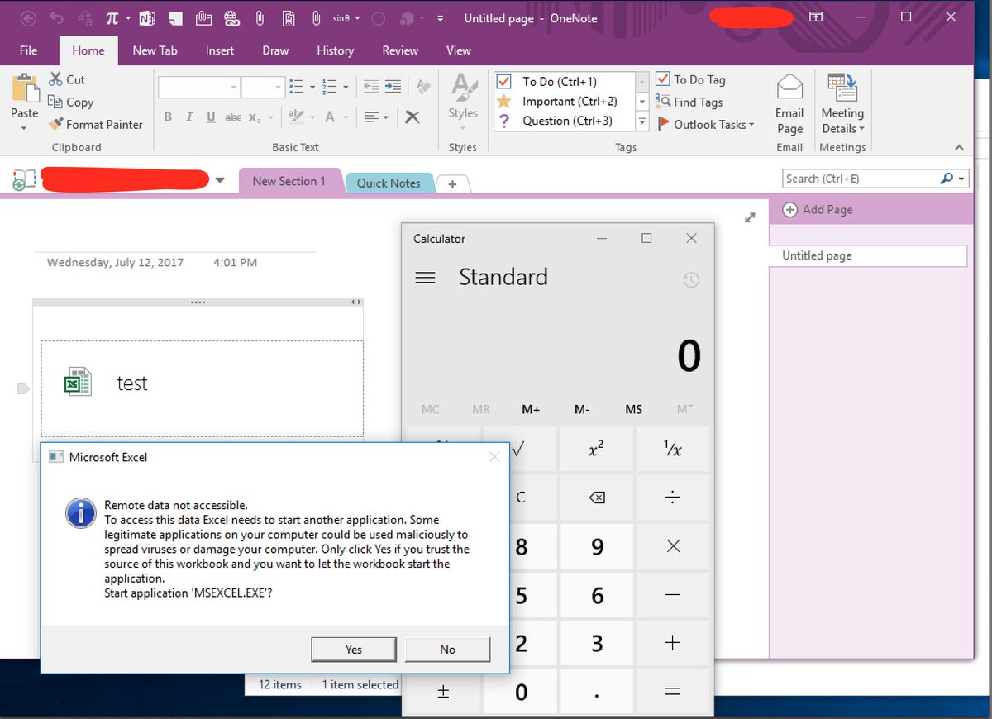Screen dimensions: 992x719
Task: Select Untitled page in the page list
Action: (867, 256)
